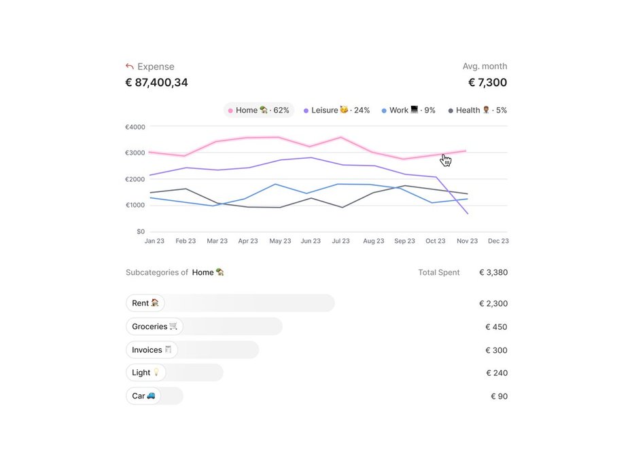Select the Nov 23 axis label
Image resolution: width=634 pixels, height=475 pixels.
(x=468, y=241)
